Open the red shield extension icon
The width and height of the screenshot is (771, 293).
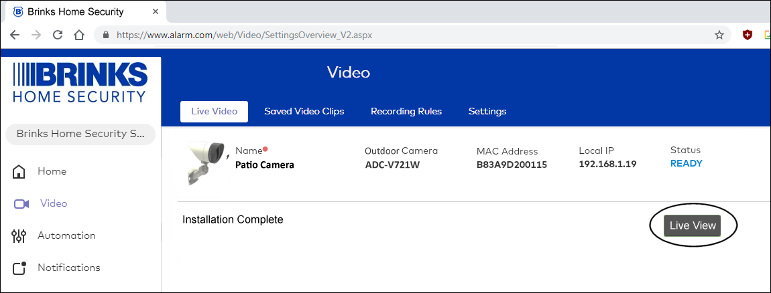(x=748, y=35)
